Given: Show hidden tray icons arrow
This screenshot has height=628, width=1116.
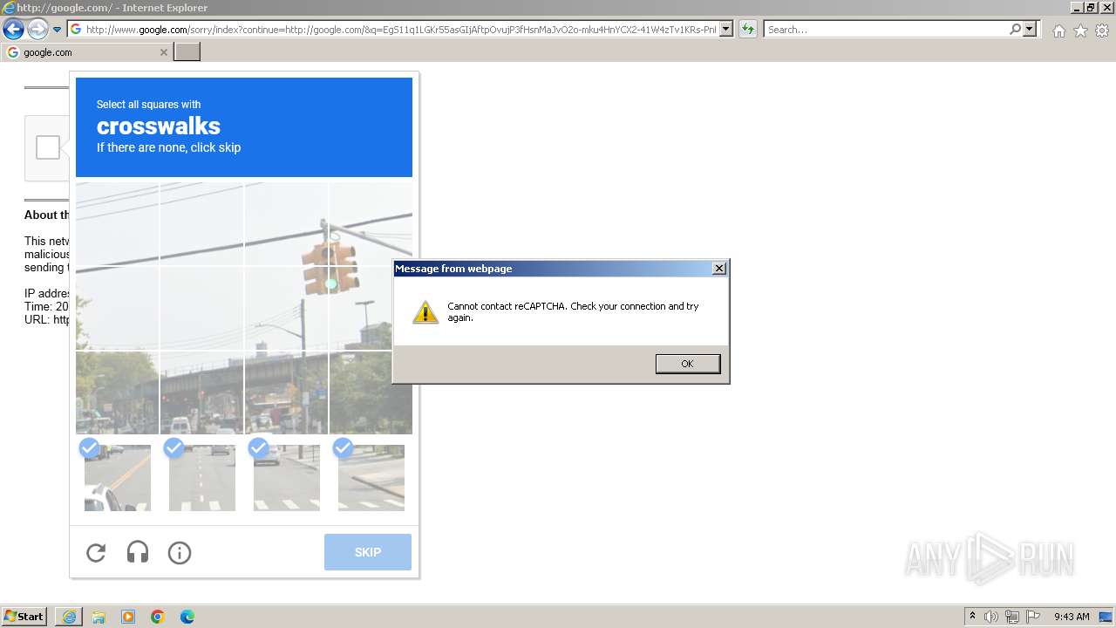Looking at the screenshot, I should click(973, 616).
